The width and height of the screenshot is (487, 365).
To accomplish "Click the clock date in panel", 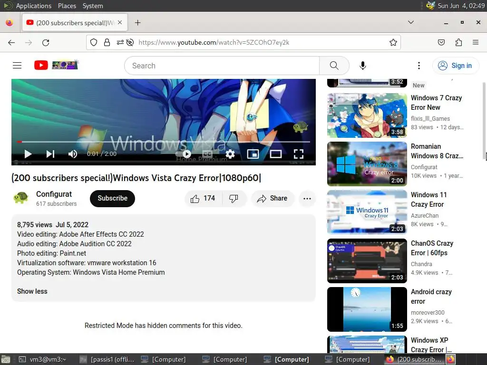I will point(461,6).
